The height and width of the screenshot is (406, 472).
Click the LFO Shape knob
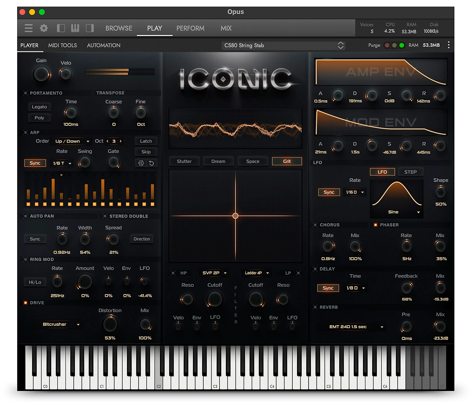pyautogui.click(x=441, y=192)
